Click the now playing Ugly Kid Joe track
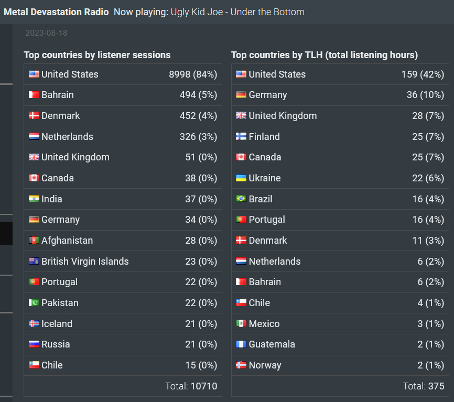Viewport: 454px width, 402px height. pos(237,12)
